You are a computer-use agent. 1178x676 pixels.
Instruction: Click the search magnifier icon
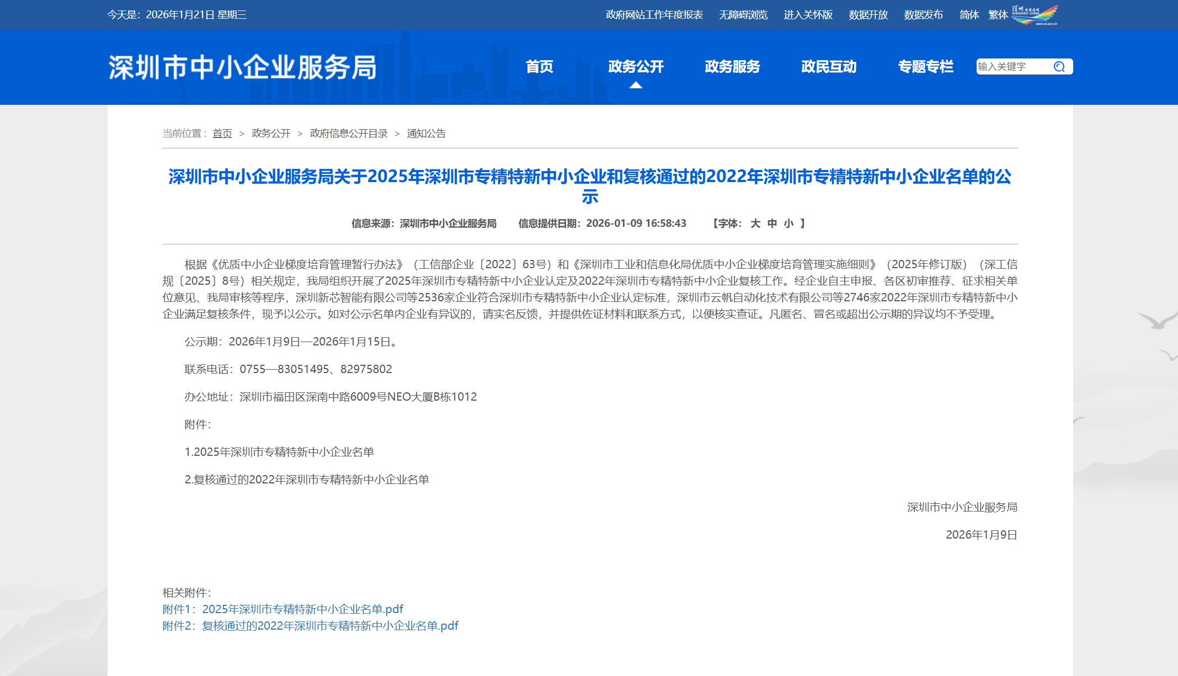1059,67
